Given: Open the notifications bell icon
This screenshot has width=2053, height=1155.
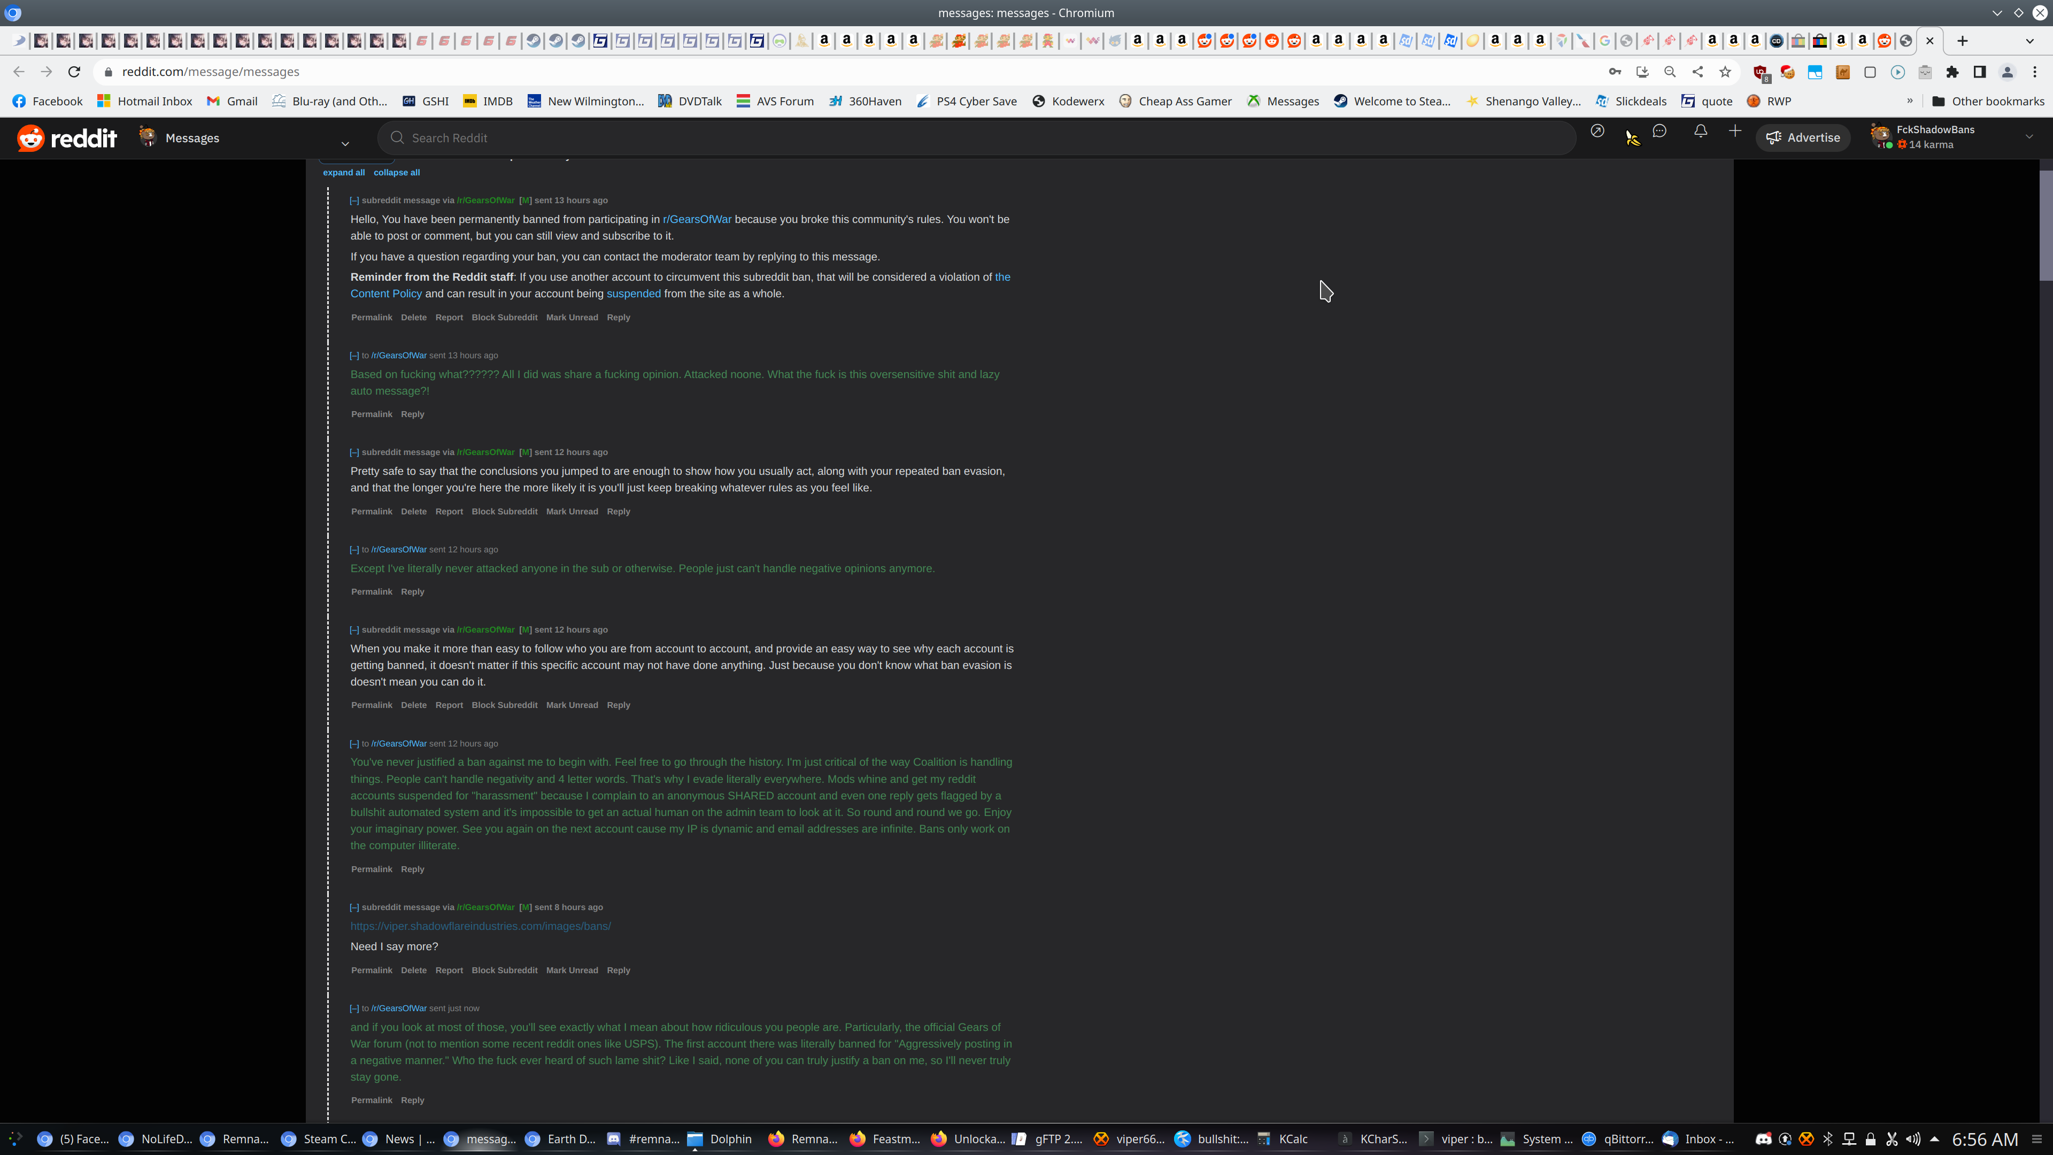Looking at the screenshot, I should click(1701, 132).
